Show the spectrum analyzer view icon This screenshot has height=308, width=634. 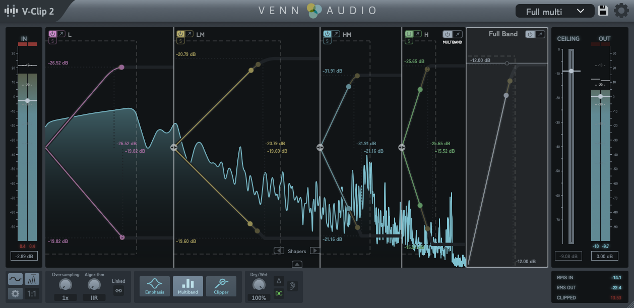click(32, 279)
